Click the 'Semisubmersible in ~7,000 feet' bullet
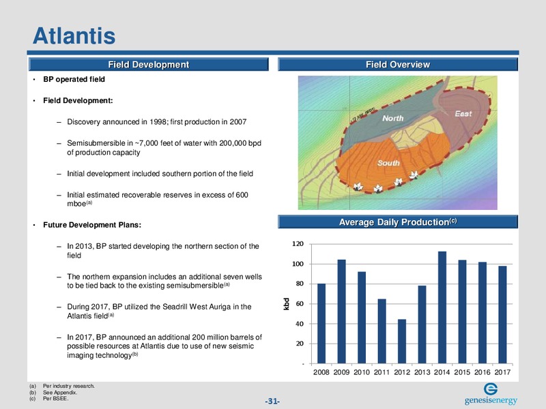This screenshot has height=409, width=546. pyautogui.click(x=164, y=148)
